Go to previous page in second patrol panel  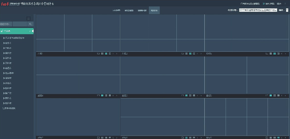198,53
